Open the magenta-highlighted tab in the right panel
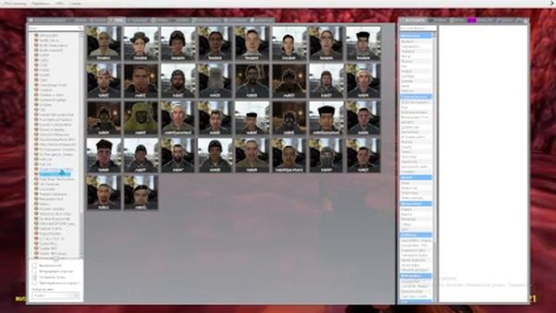This screenshot has width=556, height=313. tap(472, 21)
